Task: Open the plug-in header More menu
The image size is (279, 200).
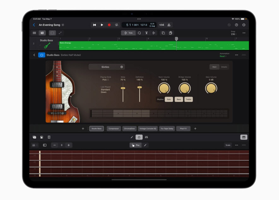Action: (x=236, y=55)
